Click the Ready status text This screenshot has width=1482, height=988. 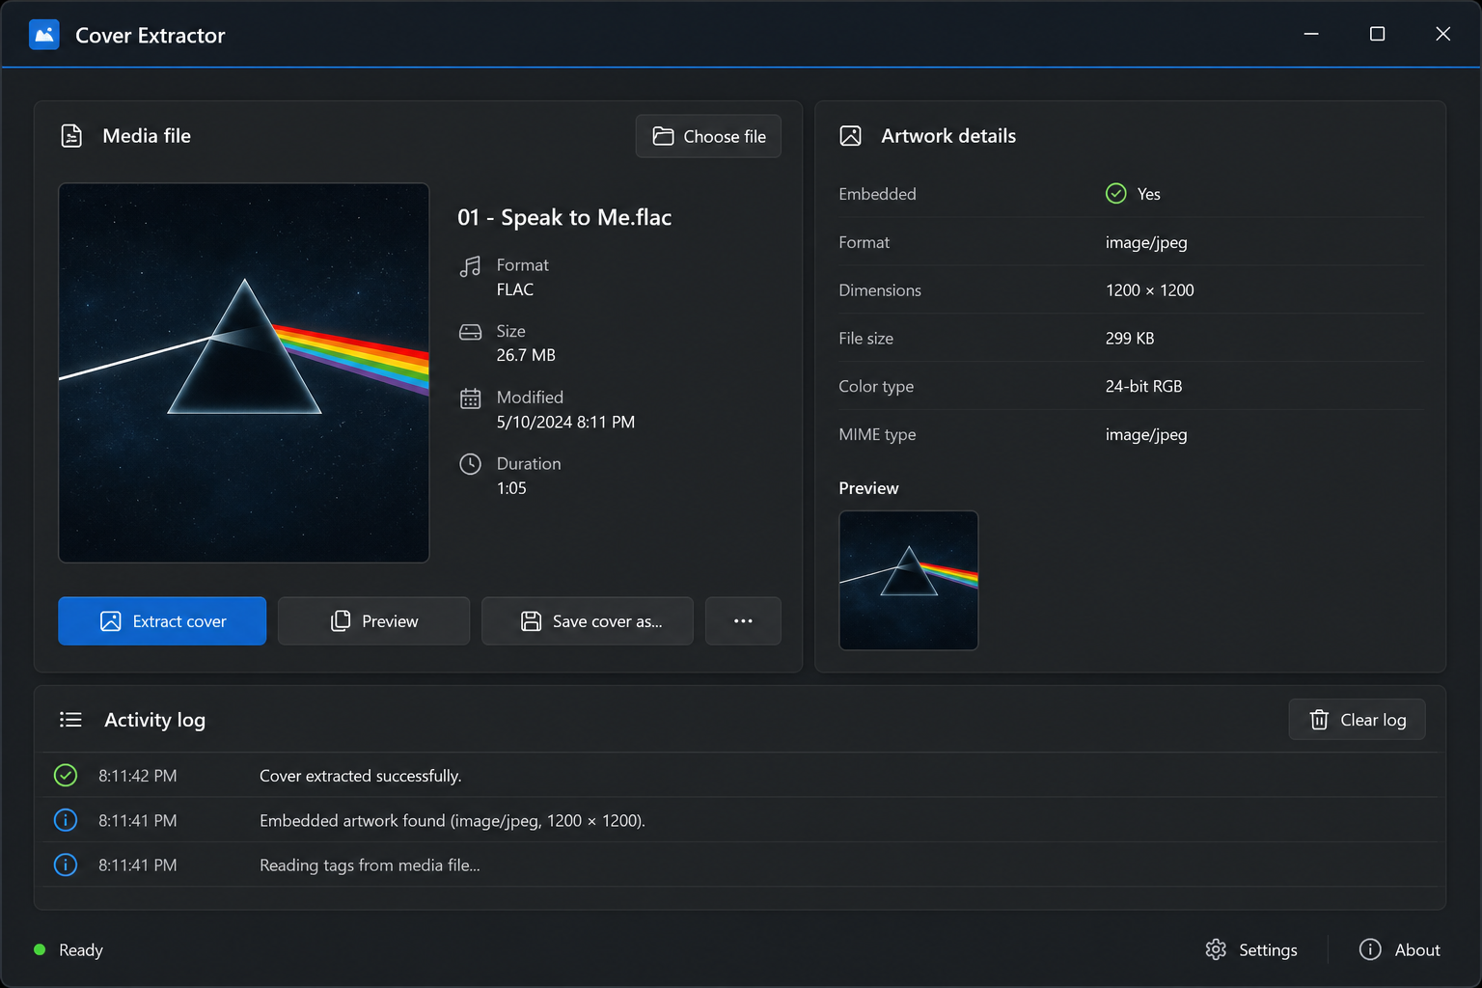pos(81,950)
